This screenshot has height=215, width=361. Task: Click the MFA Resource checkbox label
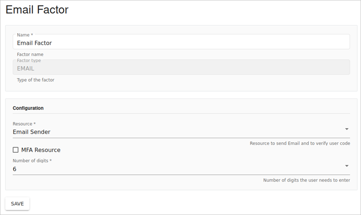point(41,150)
